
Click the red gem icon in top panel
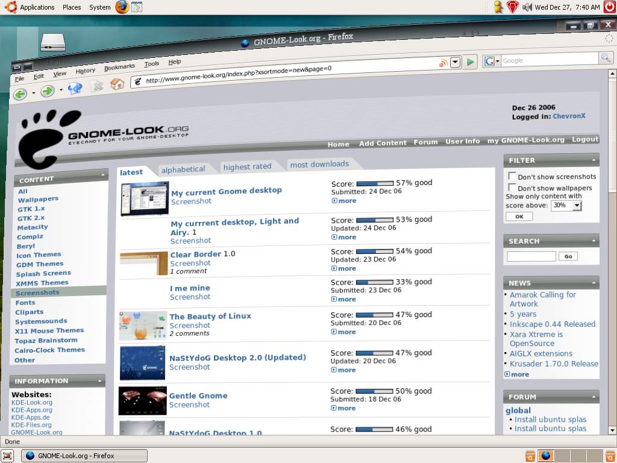coord(512,7)
